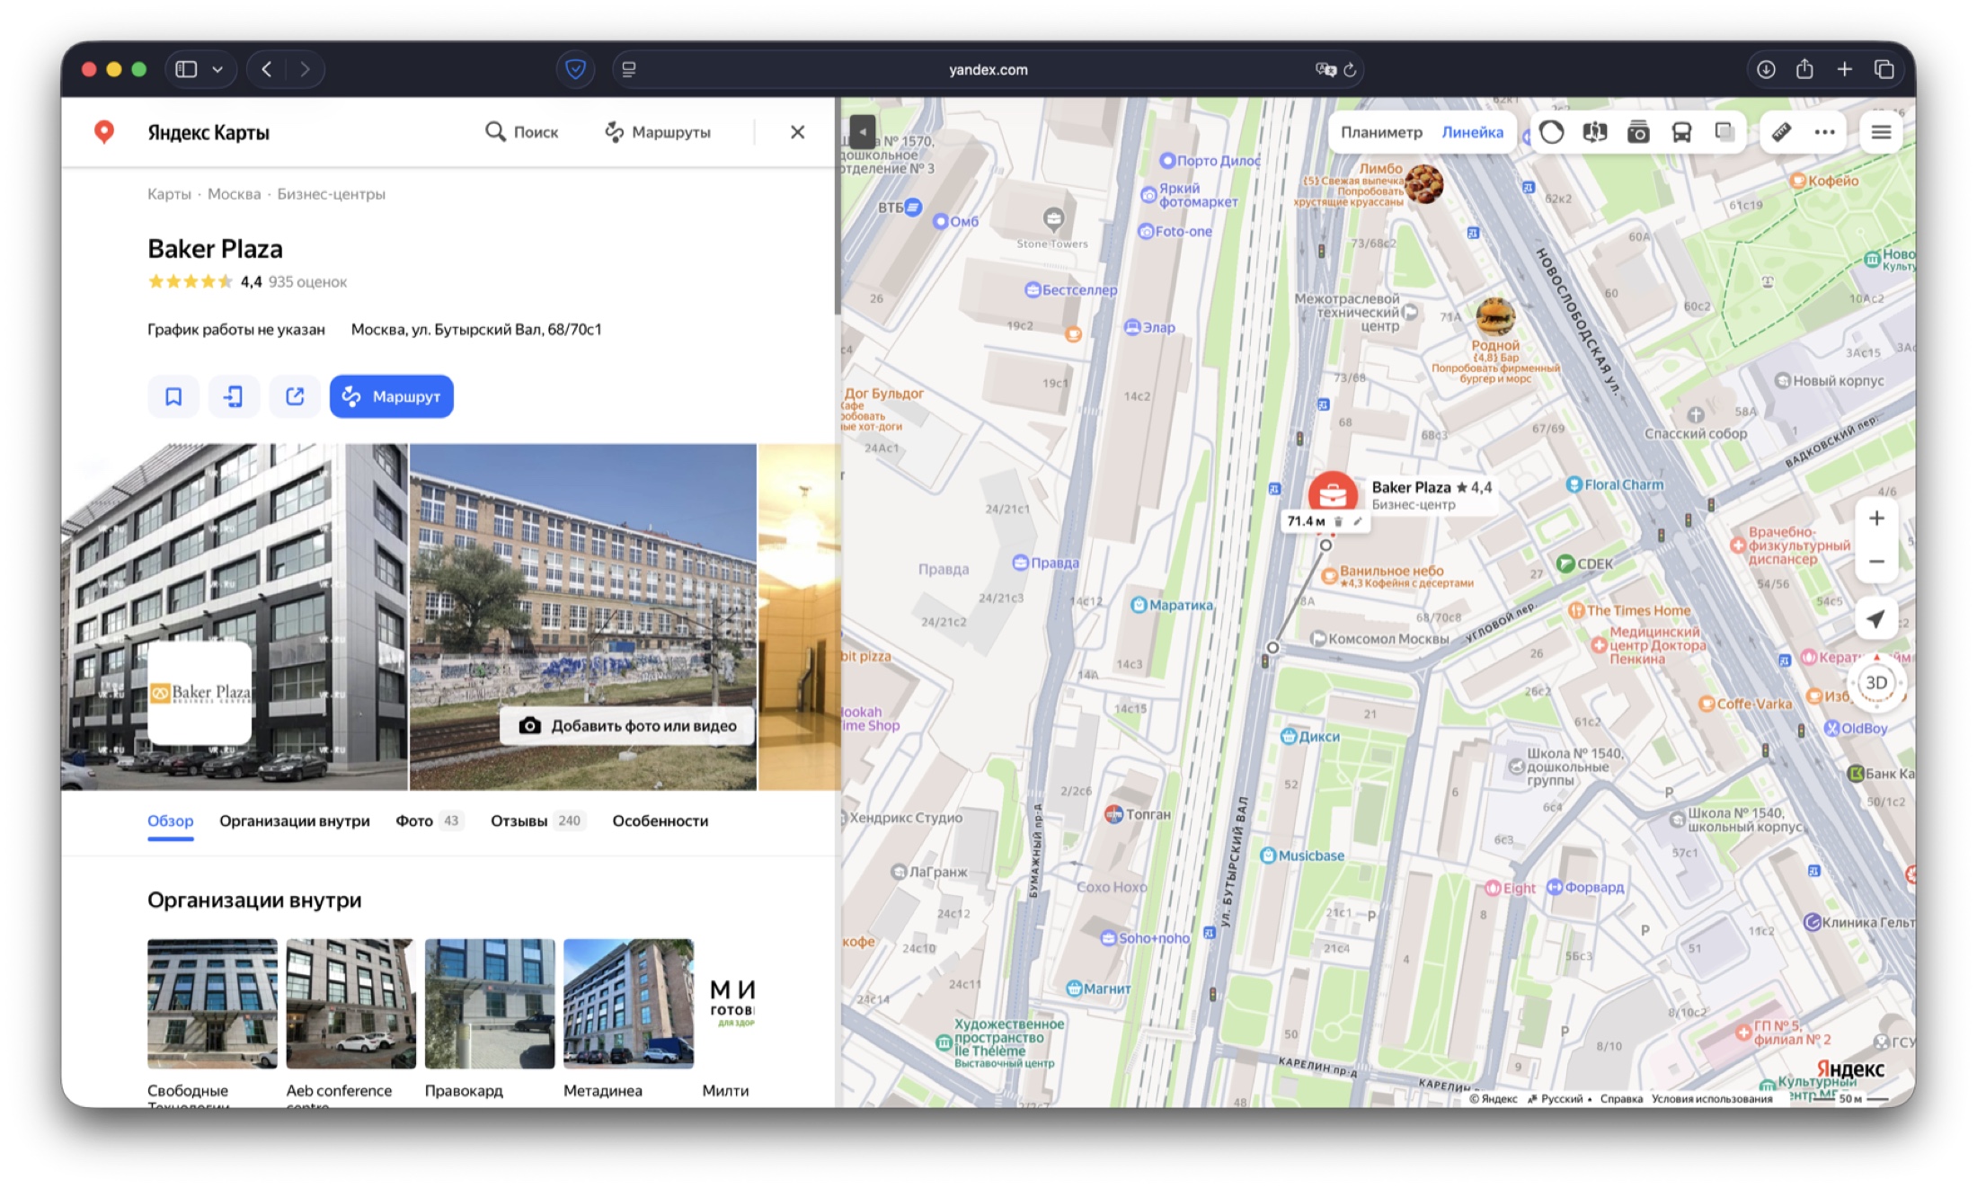Viewport: 1977px width, 1188px height.
Task: Collapse the side panel with arrow handle
Action: point(862,131)
